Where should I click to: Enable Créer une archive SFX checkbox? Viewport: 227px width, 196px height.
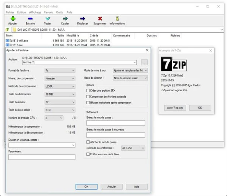point(88,91)
